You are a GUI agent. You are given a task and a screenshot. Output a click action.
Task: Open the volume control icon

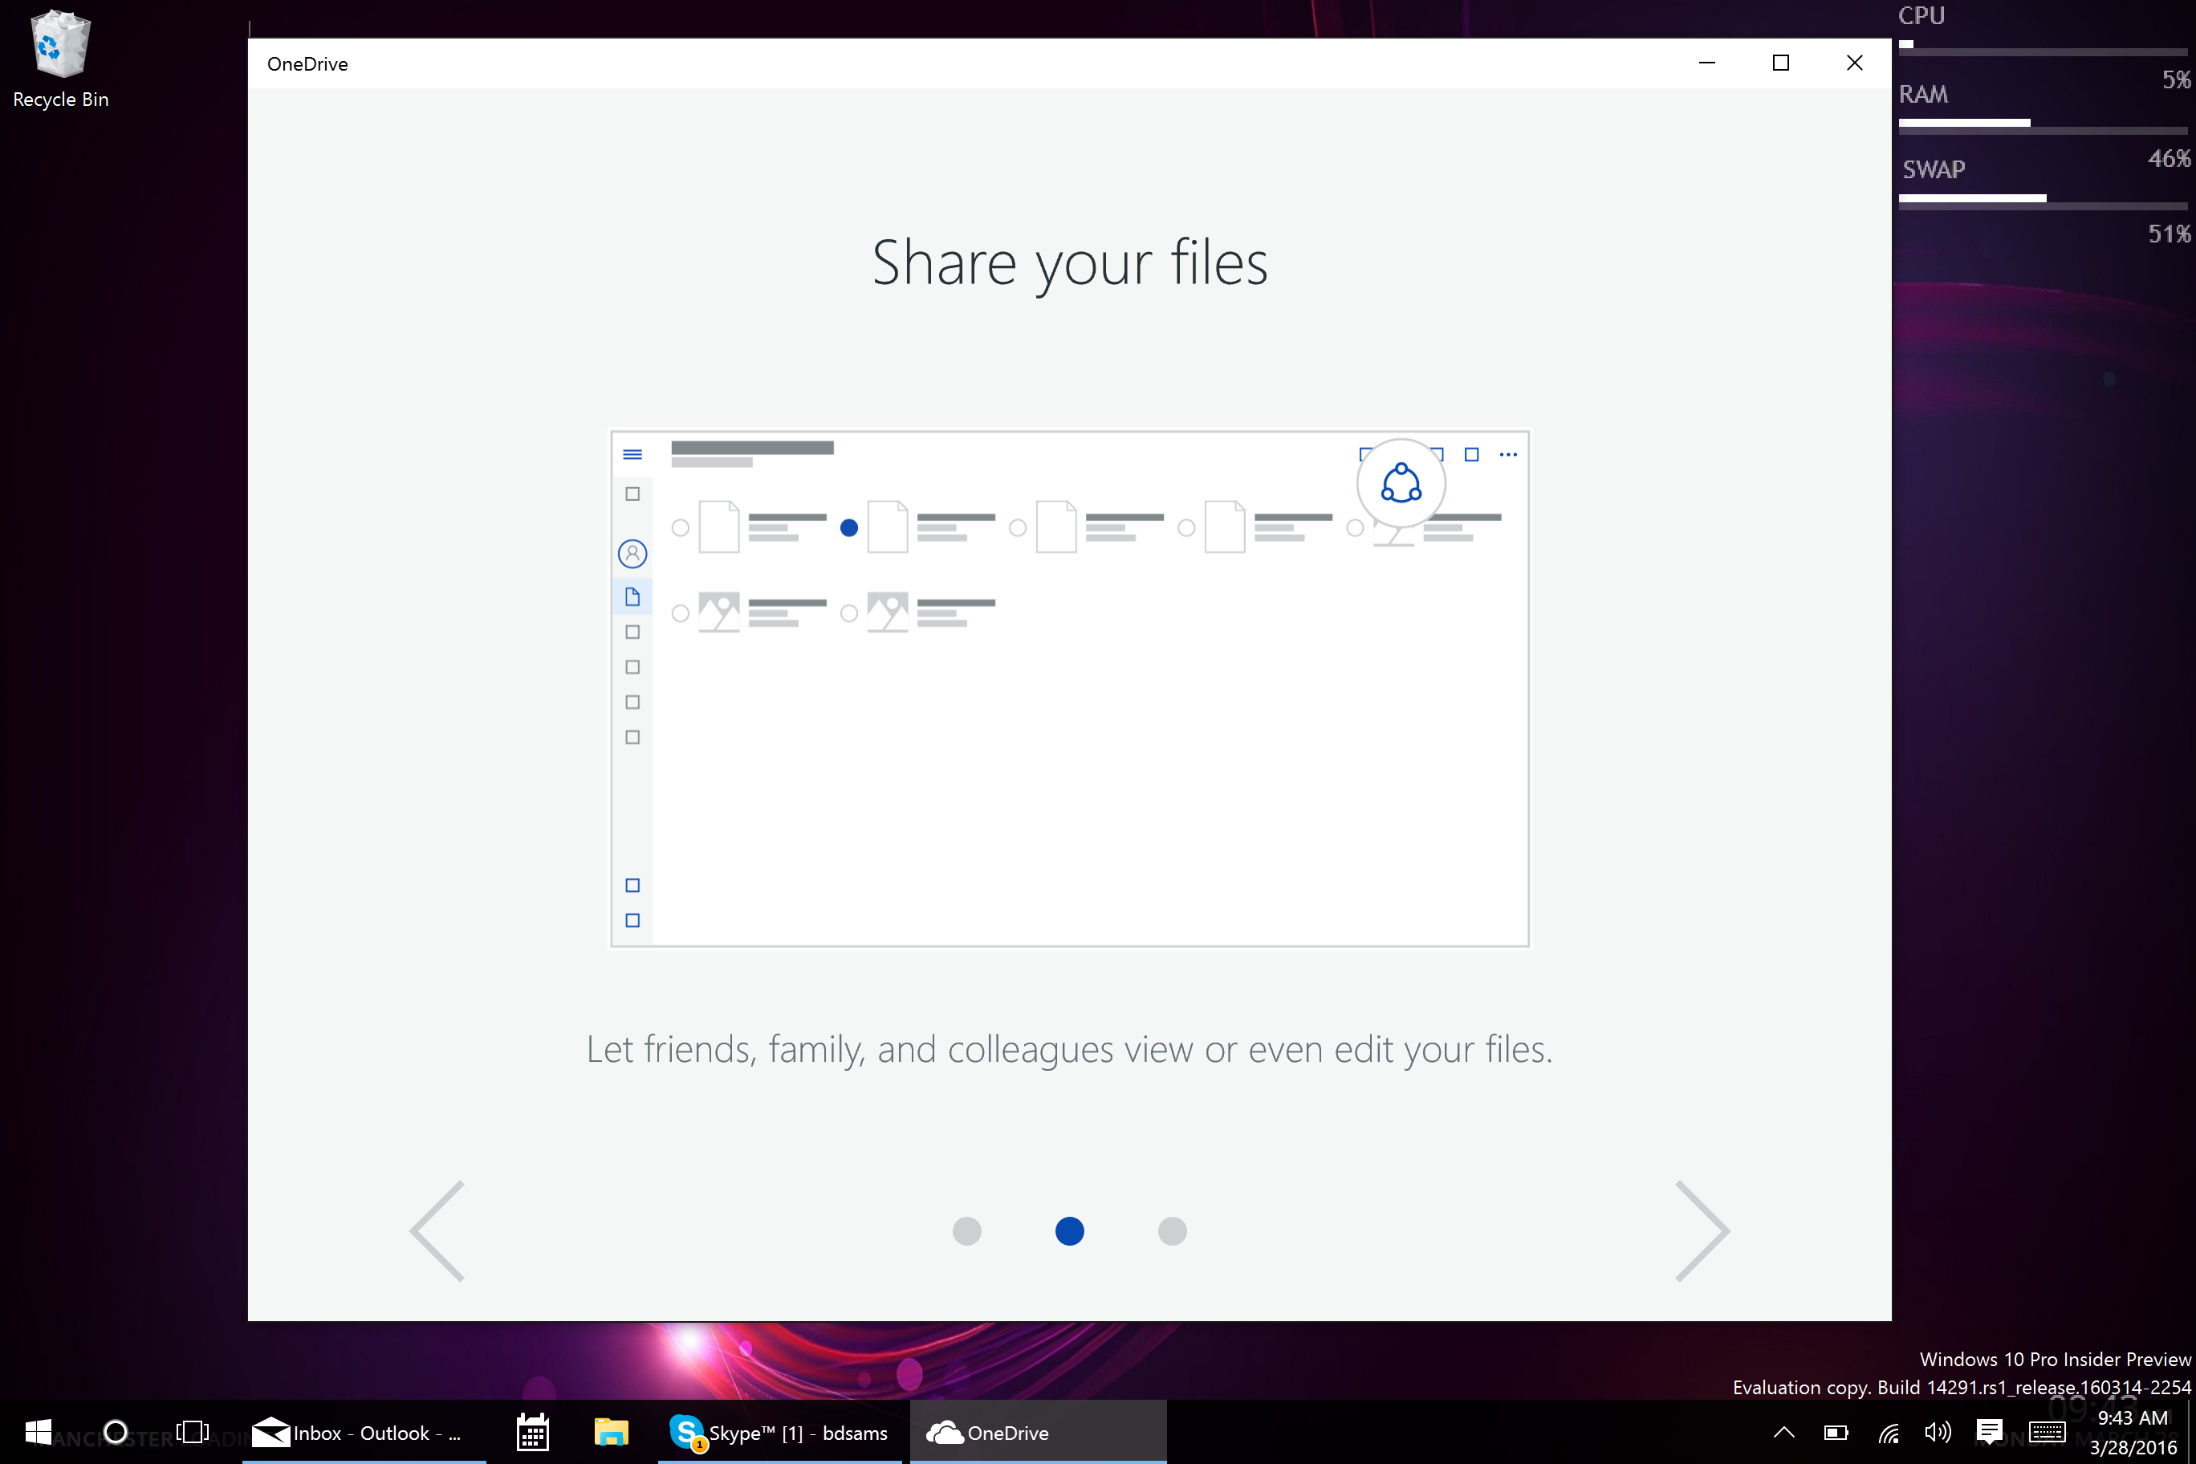(x=1938, y=1432)
